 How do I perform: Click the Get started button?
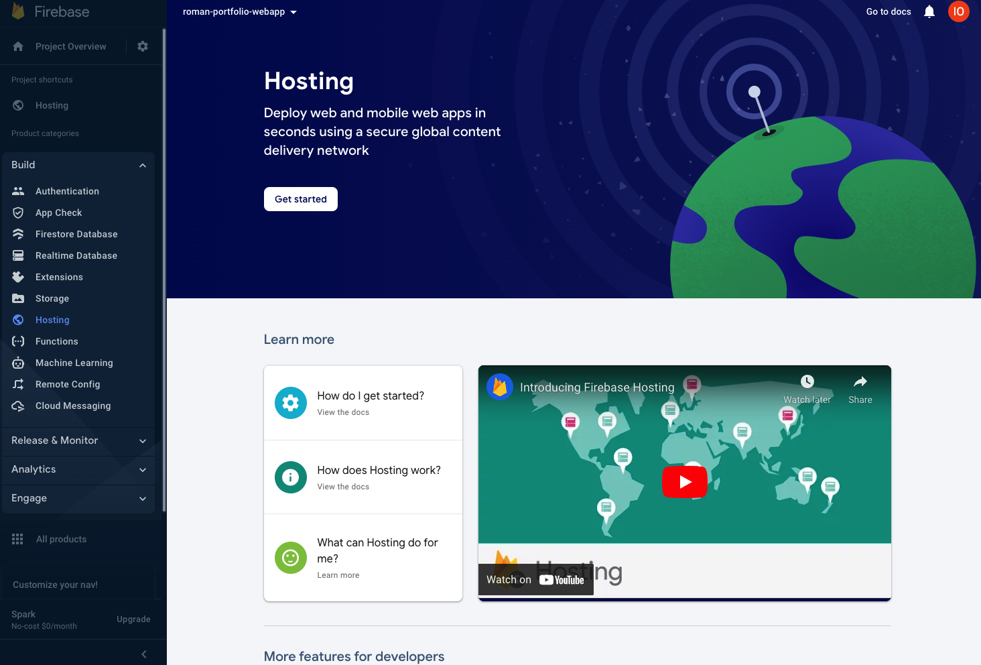point(301,199)
